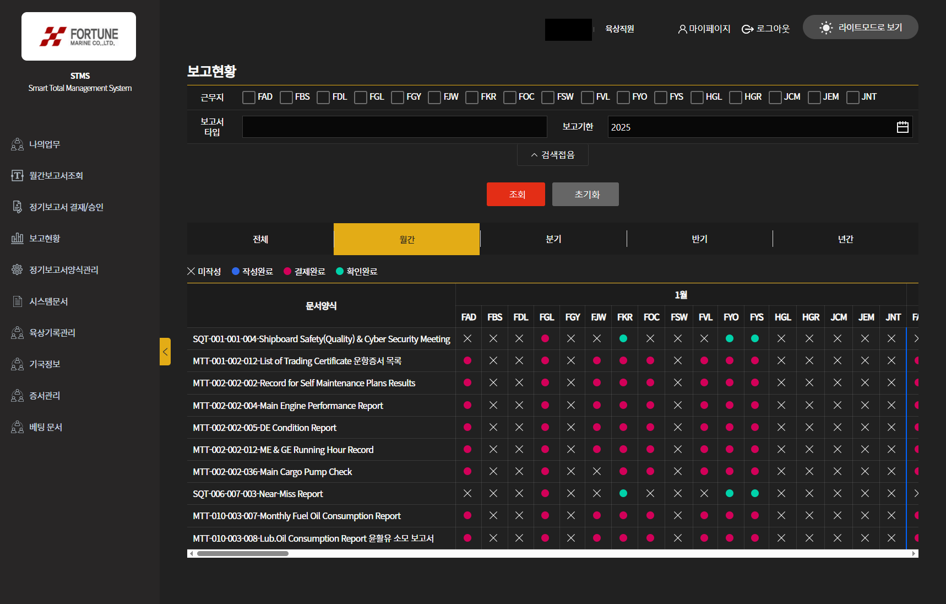Enable the FKR workplace checkbox

[x=472, y=98]
